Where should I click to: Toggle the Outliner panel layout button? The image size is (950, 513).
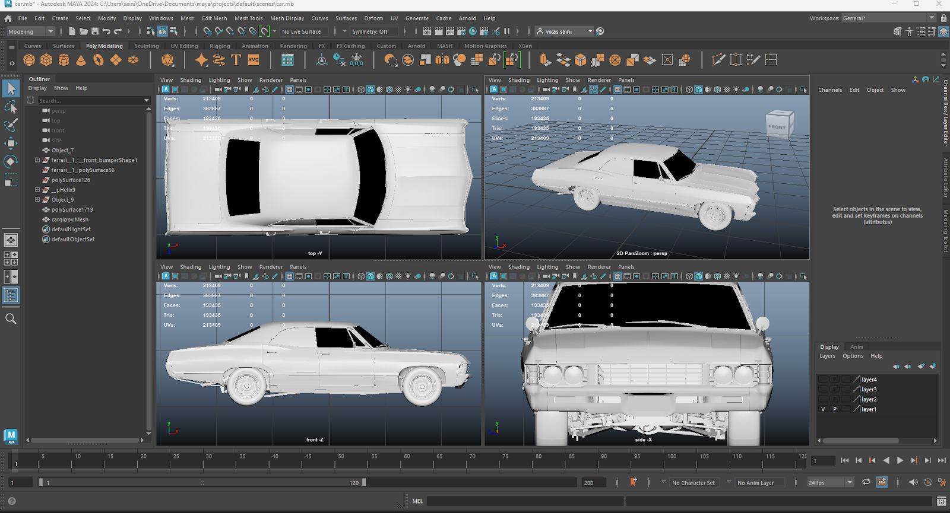click(11, 295)
